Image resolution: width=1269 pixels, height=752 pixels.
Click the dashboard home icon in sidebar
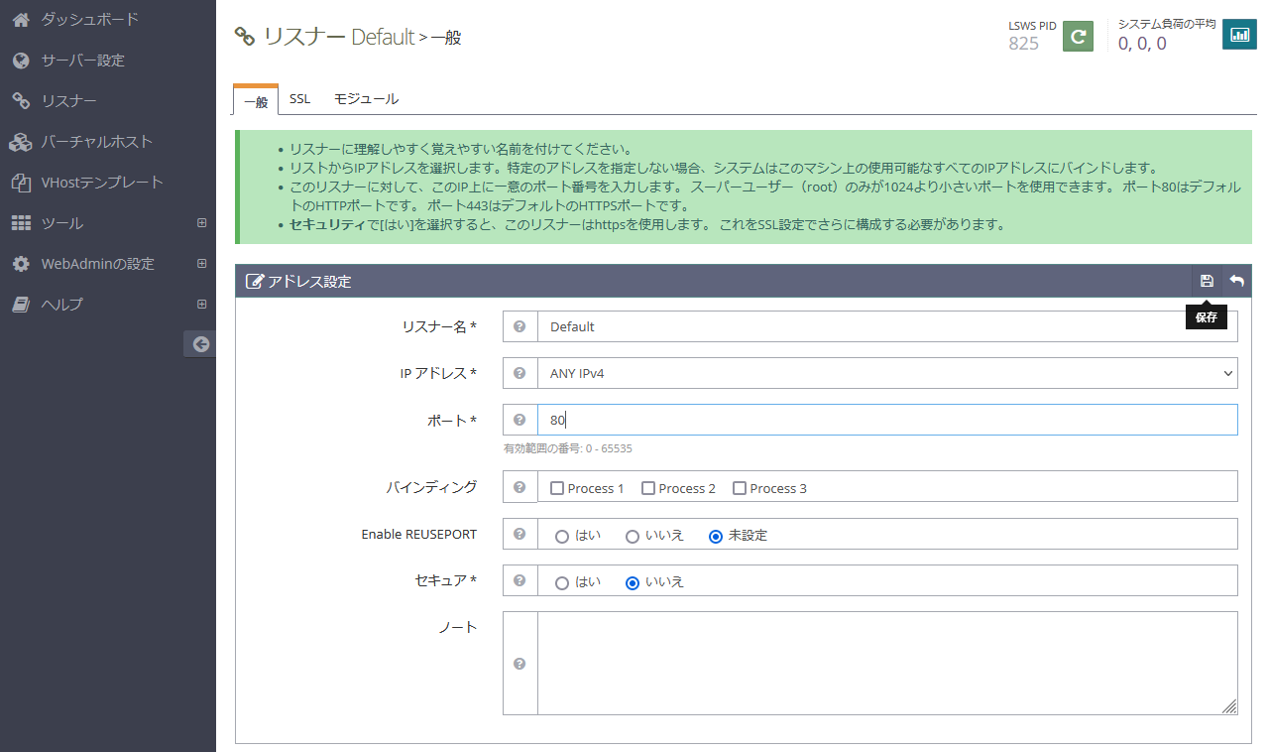coord(21,19)
